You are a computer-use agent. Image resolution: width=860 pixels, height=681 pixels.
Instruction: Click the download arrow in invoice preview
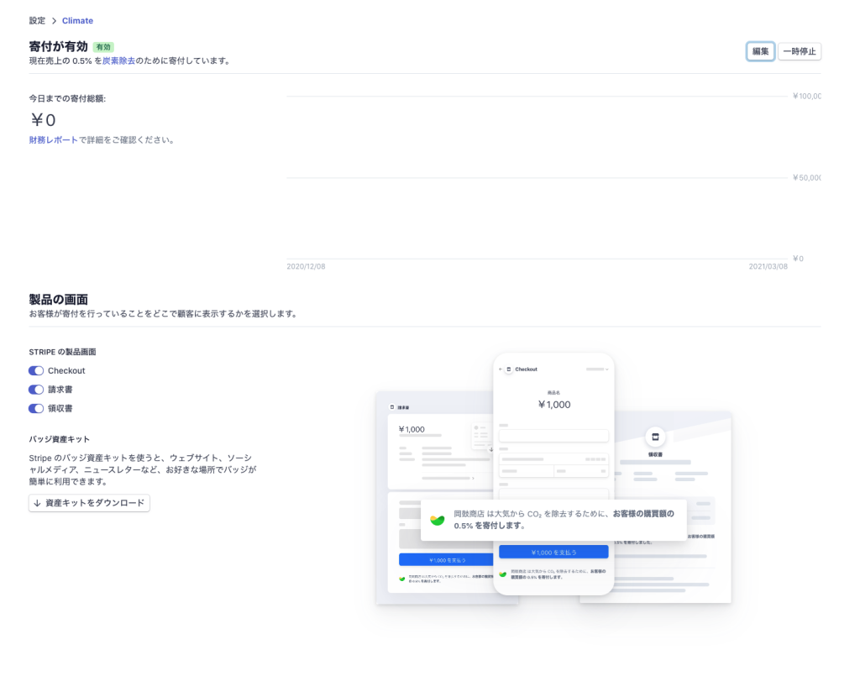491,449
